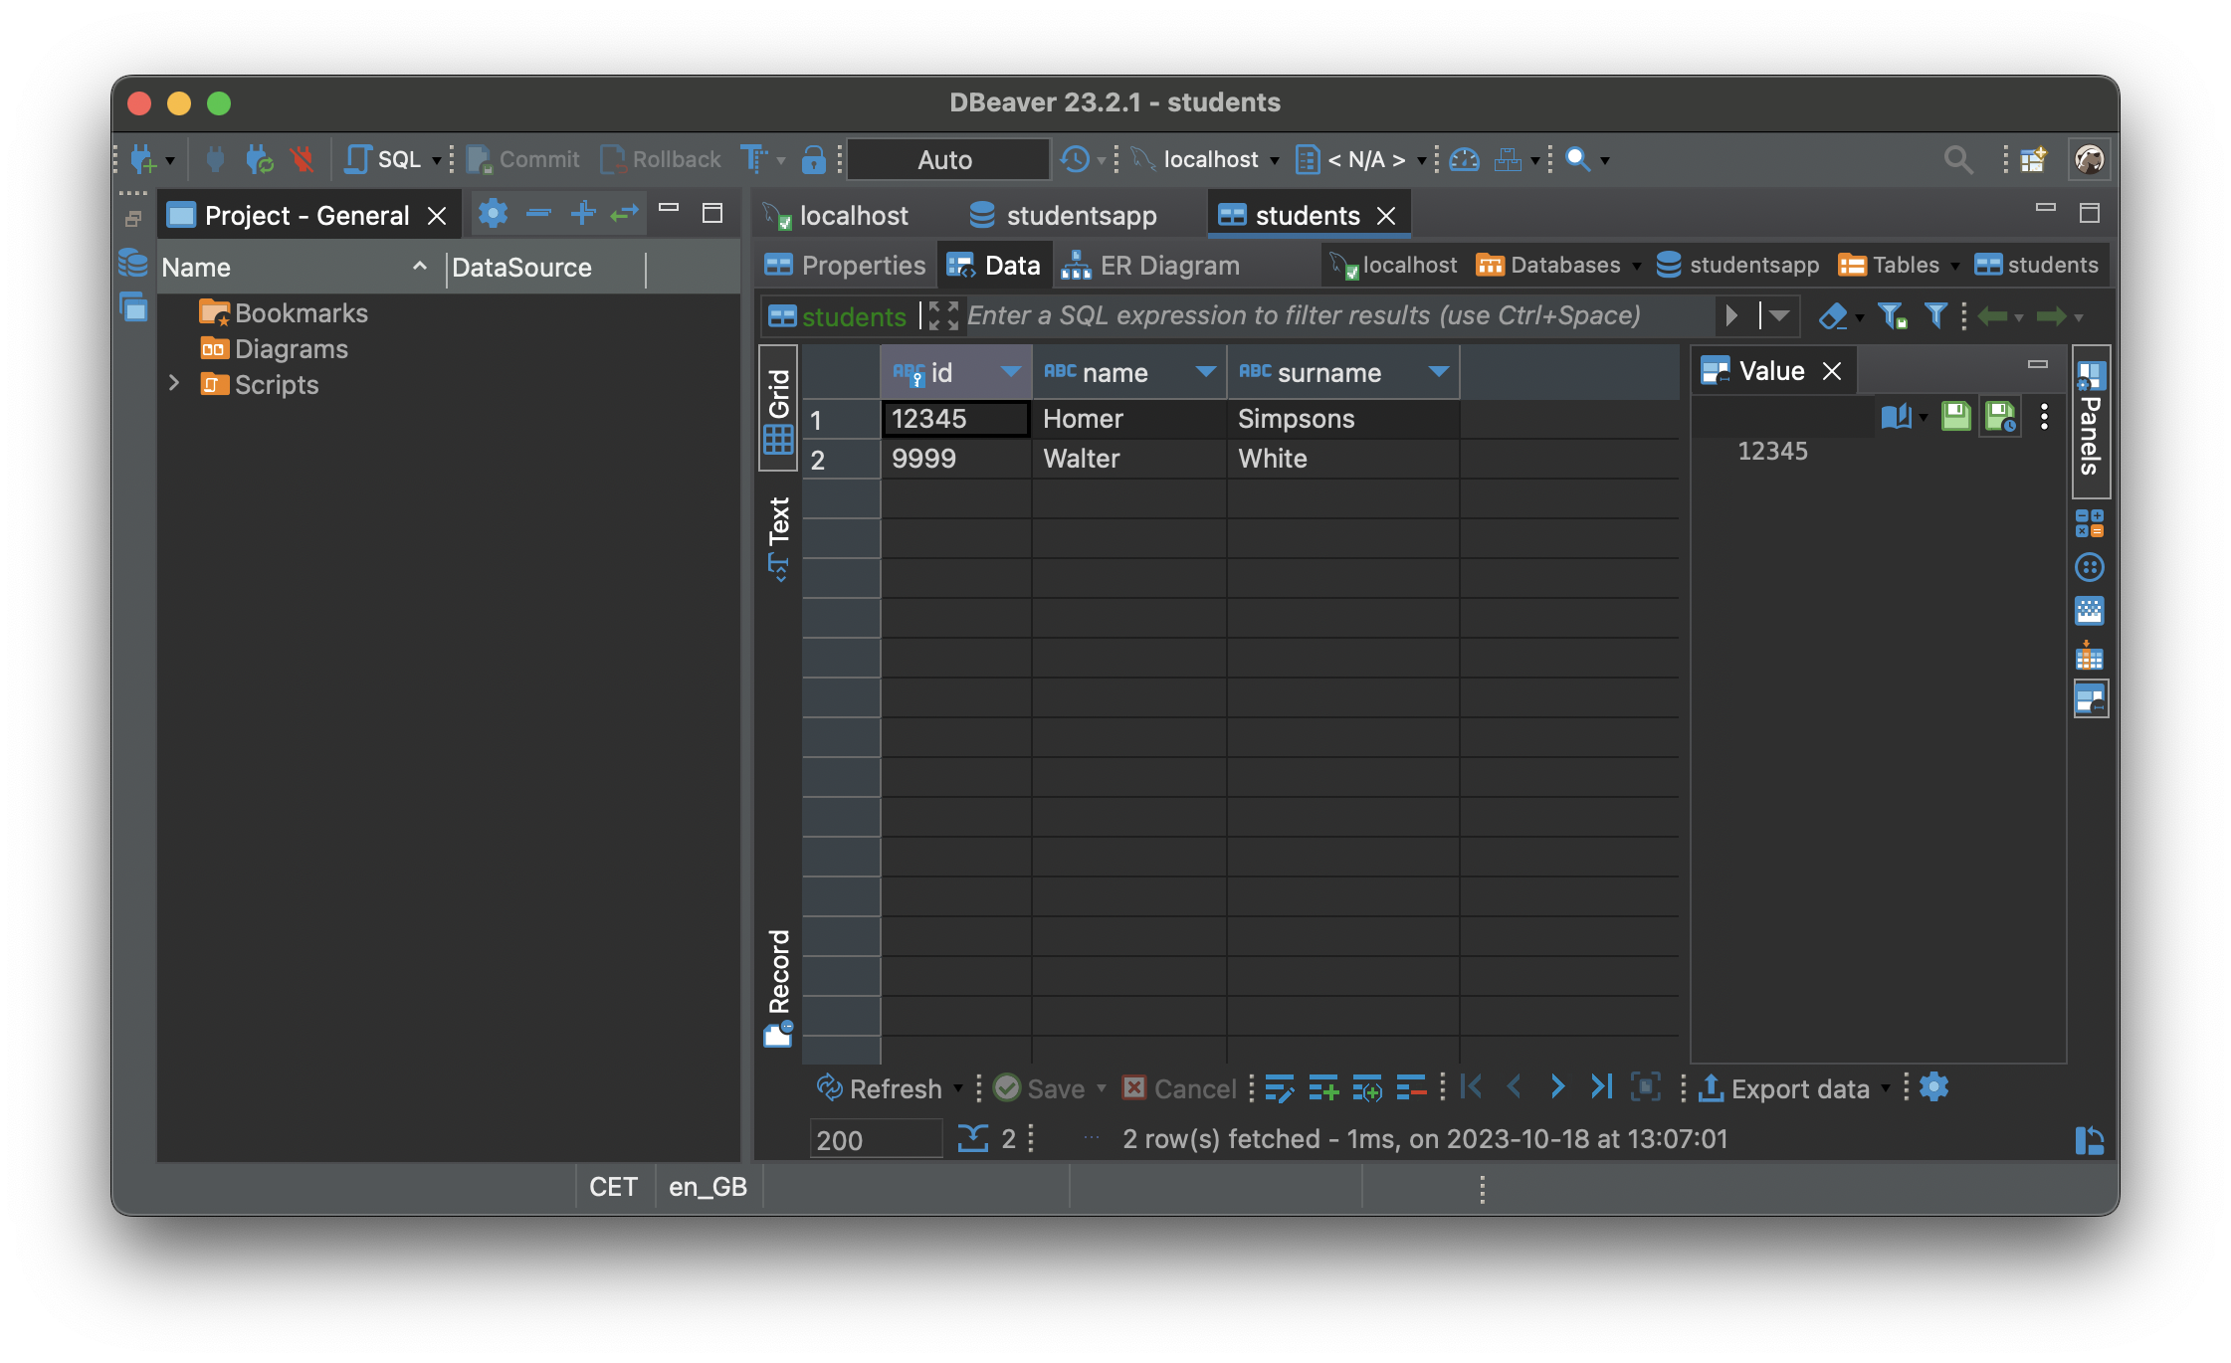This screenshot has width=2231, height=1363.
Task: Click Tables in the breadcrumb
Action: pos(1889,265)
